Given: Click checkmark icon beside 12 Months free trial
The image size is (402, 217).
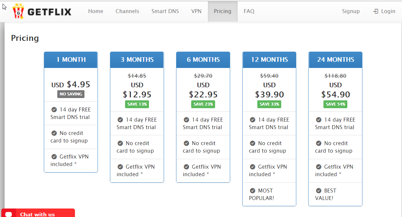Looking at the screenshot, I should (x=252, y=120).
